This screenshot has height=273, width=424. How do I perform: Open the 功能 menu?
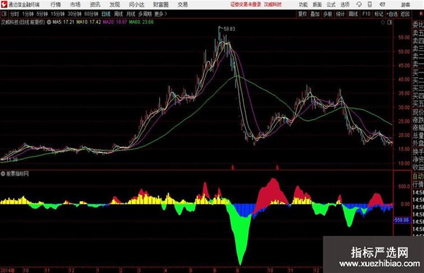[303, 4]
